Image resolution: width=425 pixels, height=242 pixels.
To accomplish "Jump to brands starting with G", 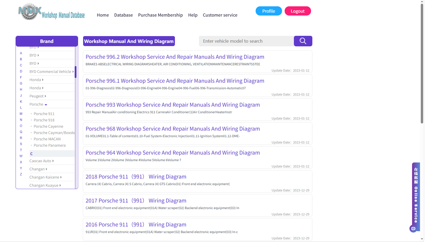I will pos(21,83).
